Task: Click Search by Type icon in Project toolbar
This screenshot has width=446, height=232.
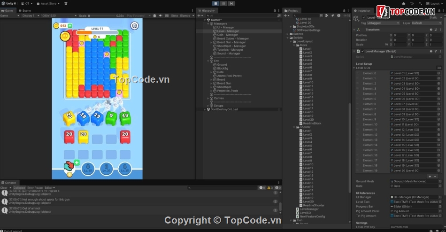Action: [x=327, y=15]
